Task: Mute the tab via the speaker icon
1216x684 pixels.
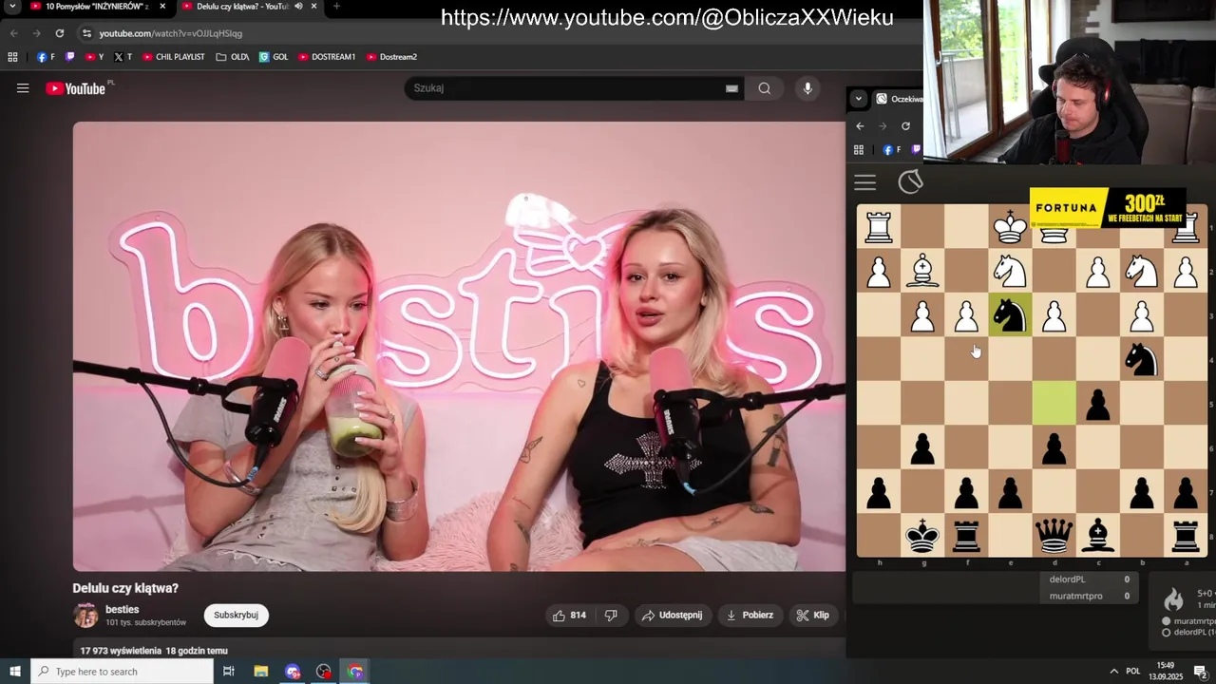Action: click(x=298, y=6)
